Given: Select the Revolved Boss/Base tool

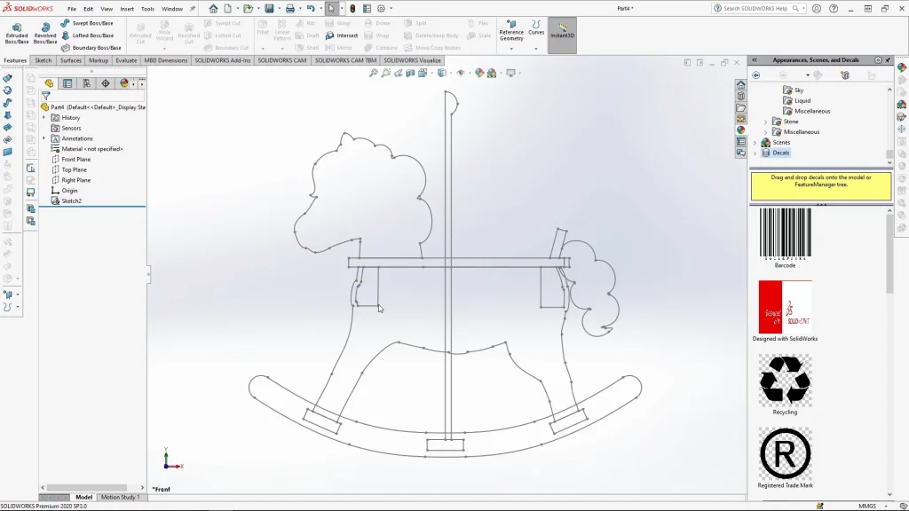Looking at the screenshot, I should pyautogui.click(x=45, y=34).
